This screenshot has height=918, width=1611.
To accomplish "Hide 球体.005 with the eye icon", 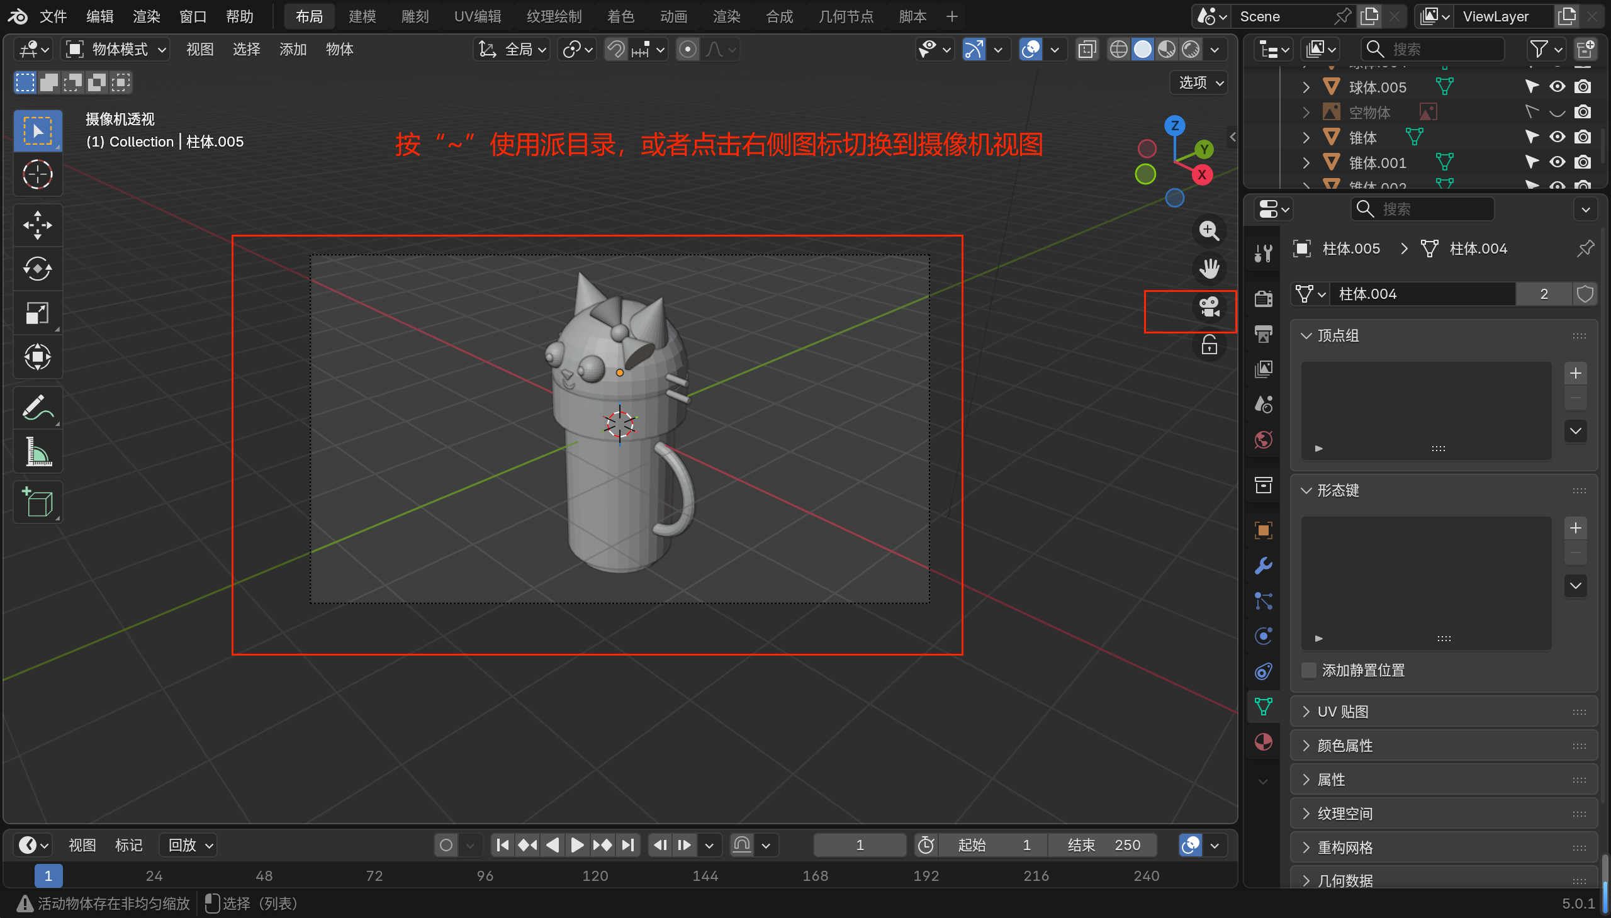I will point(1557,87).
